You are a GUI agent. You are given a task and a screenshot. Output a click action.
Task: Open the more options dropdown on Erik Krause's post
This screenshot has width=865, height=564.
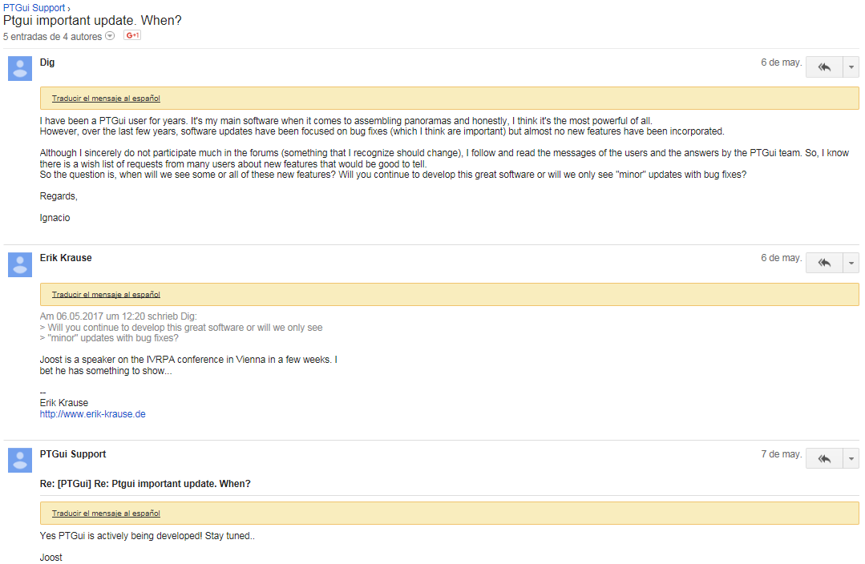click(851, 263)
